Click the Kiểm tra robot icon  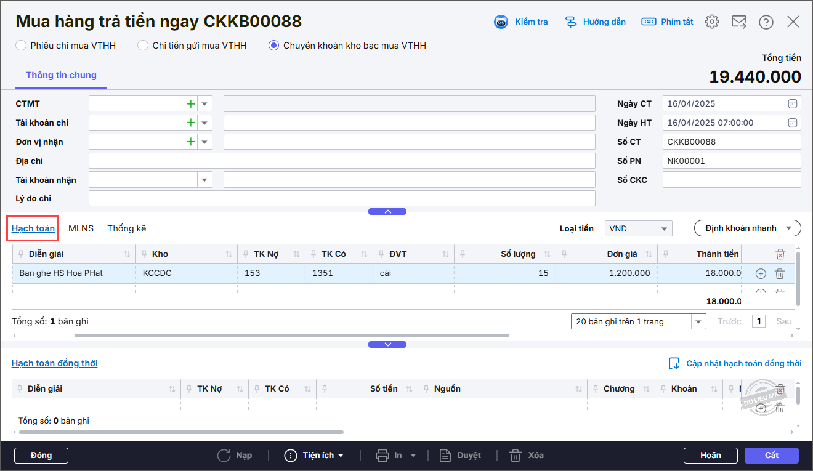tap(501, 22)
